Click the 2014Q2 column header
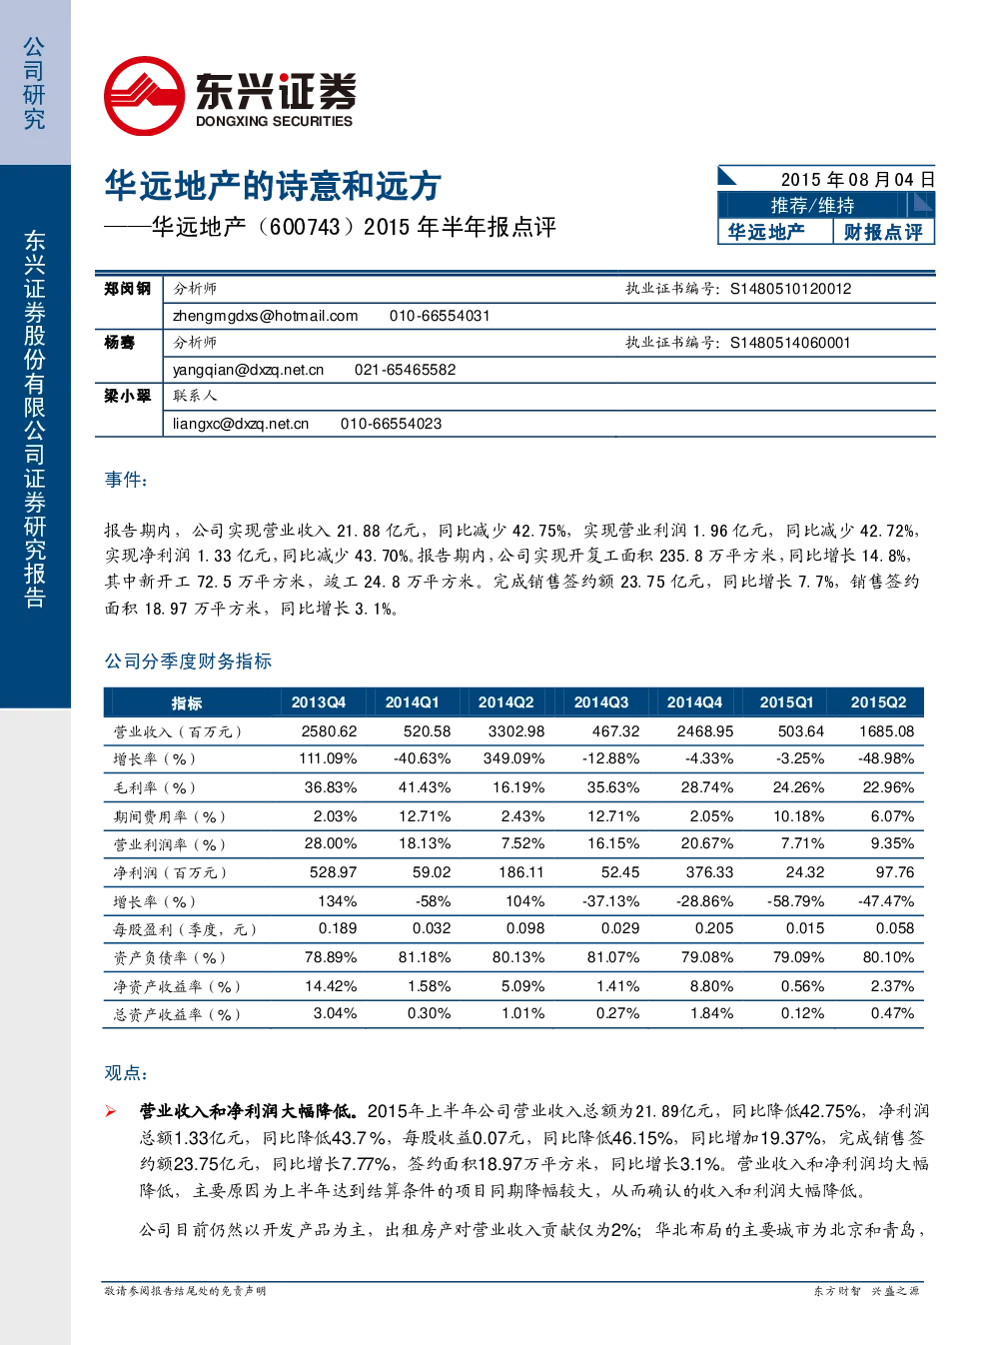 [505, 702]
